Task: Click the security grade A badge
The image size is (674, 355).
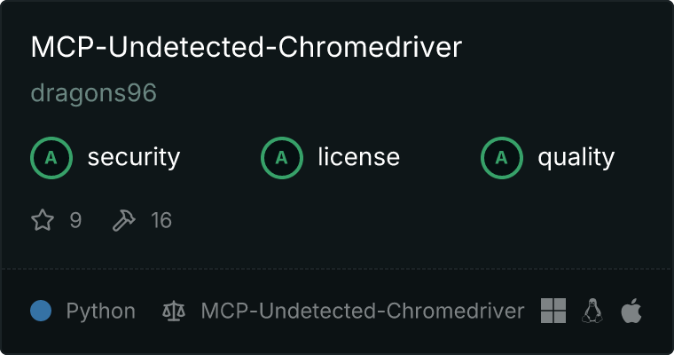Action: point(51,158)
